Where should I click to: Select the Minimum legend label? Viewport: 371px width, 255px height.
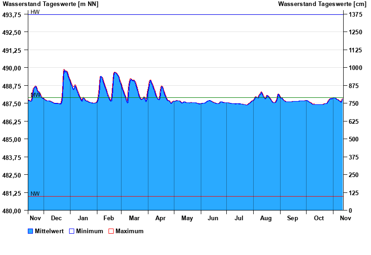[x=90, y=231]
